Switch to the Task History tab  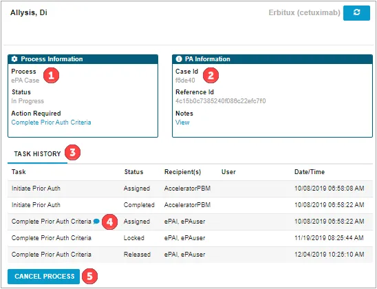(x=37, y=154)
